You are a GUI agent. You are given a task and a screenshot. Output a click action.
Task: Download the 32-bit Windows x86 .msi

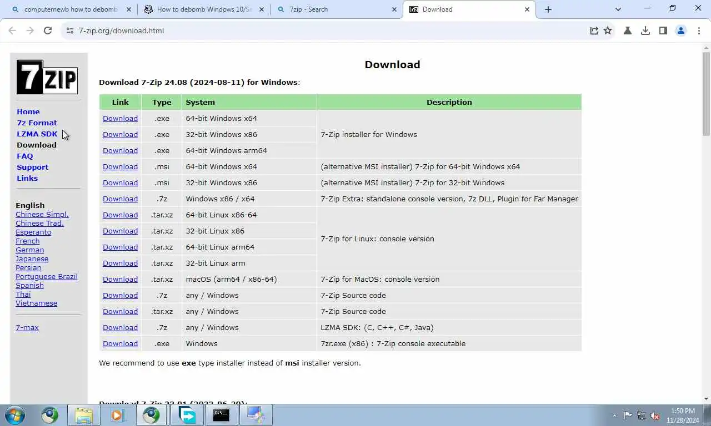[120, 182]
